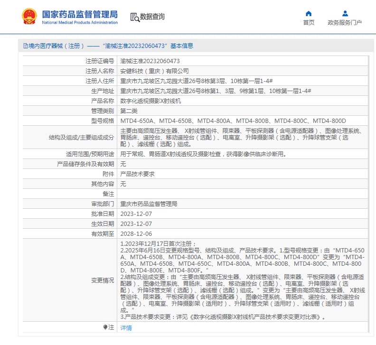Click 其他内容 label
Viewport: 376px width, 345px height.
103,184
